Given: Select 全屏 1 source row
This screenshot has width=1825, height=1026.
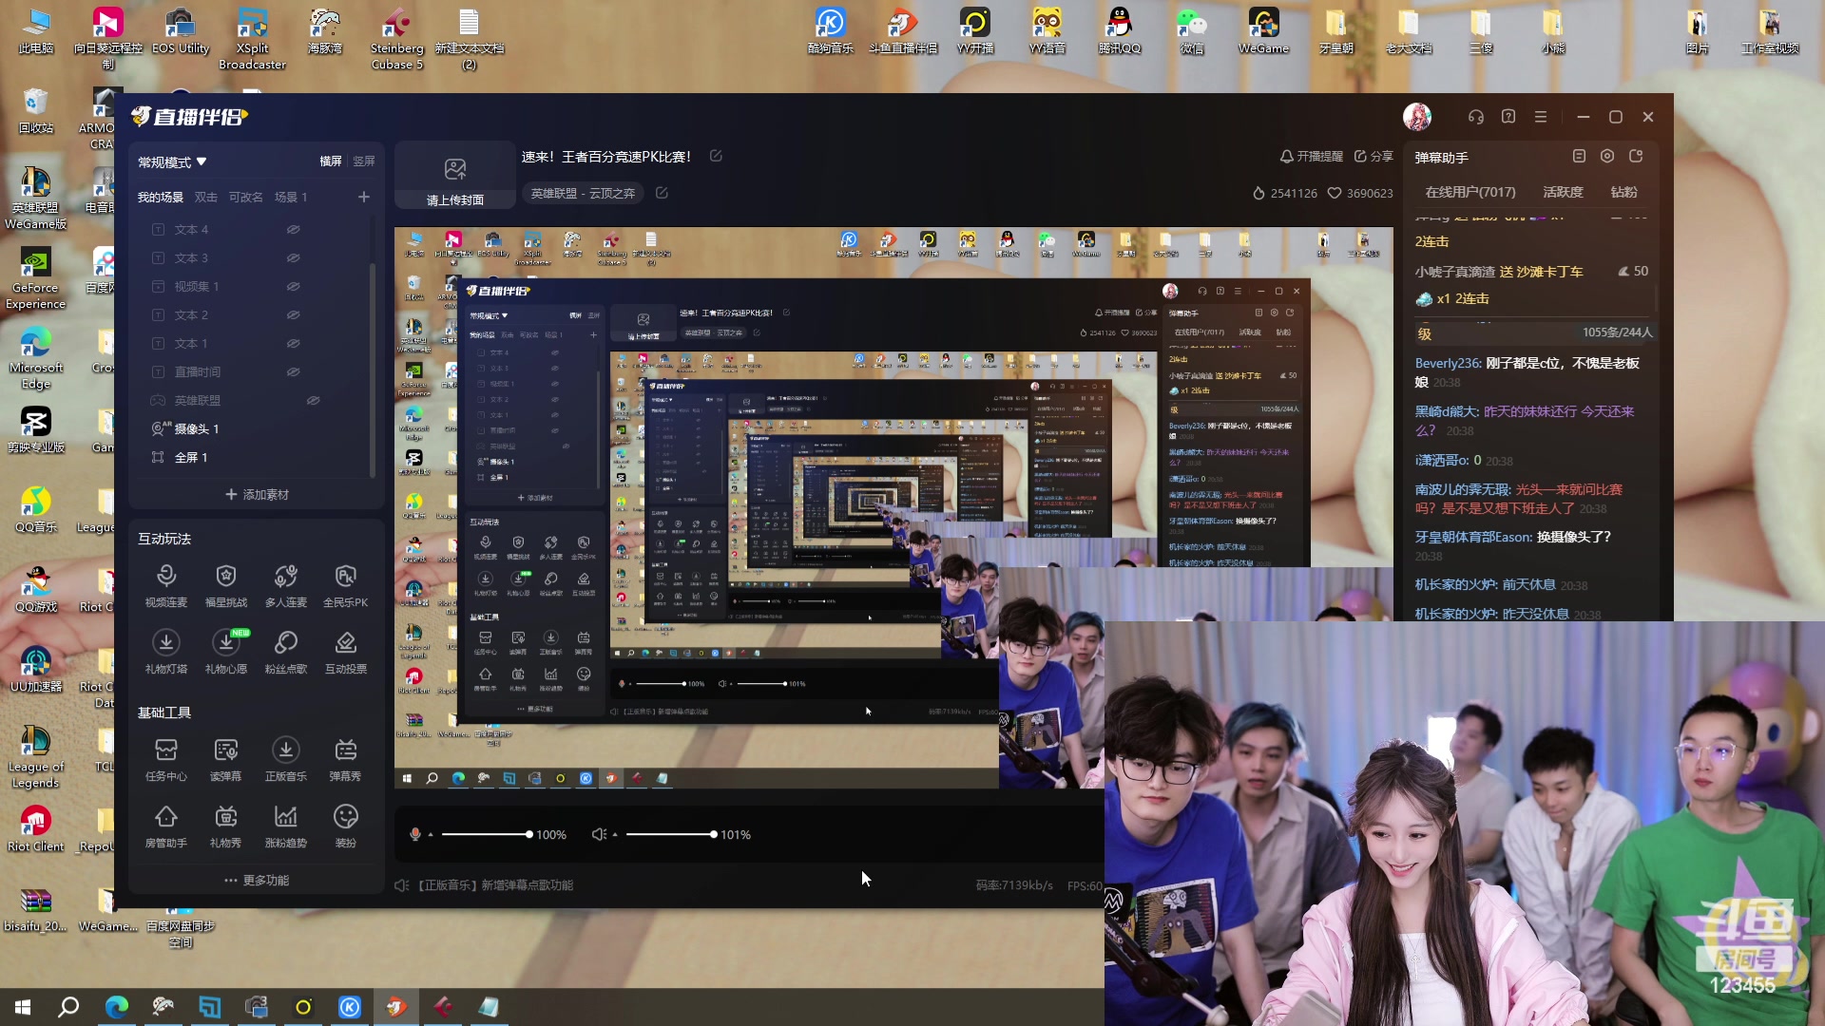Looking at the screenshot, I should (255, 457).
